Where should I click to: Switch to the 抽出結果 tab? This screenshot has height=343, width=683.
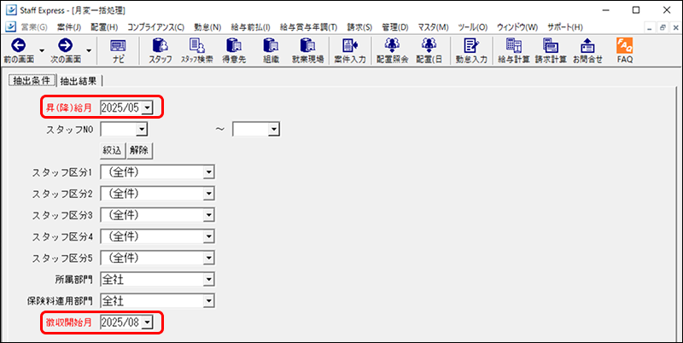click(79, 81)
